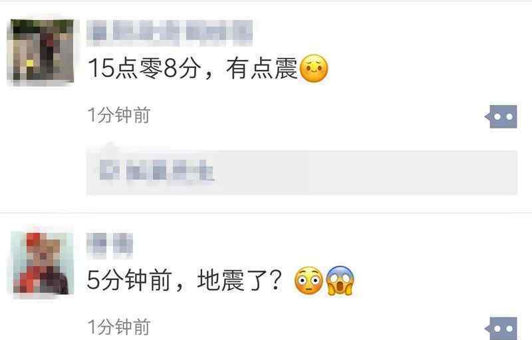Click 1分钟前 timestamp under the 有点震 post
Image resolution: width=532 pixels, height=340 pixels.
pos(119,115)
